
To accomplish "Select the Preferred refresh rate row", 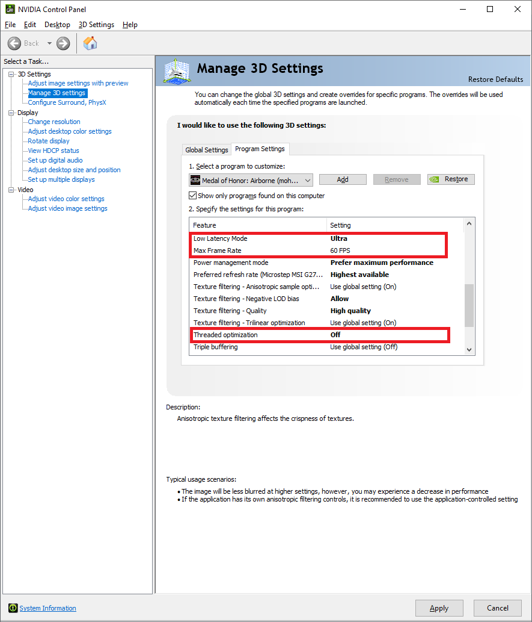I will click(x=326, y=275).
